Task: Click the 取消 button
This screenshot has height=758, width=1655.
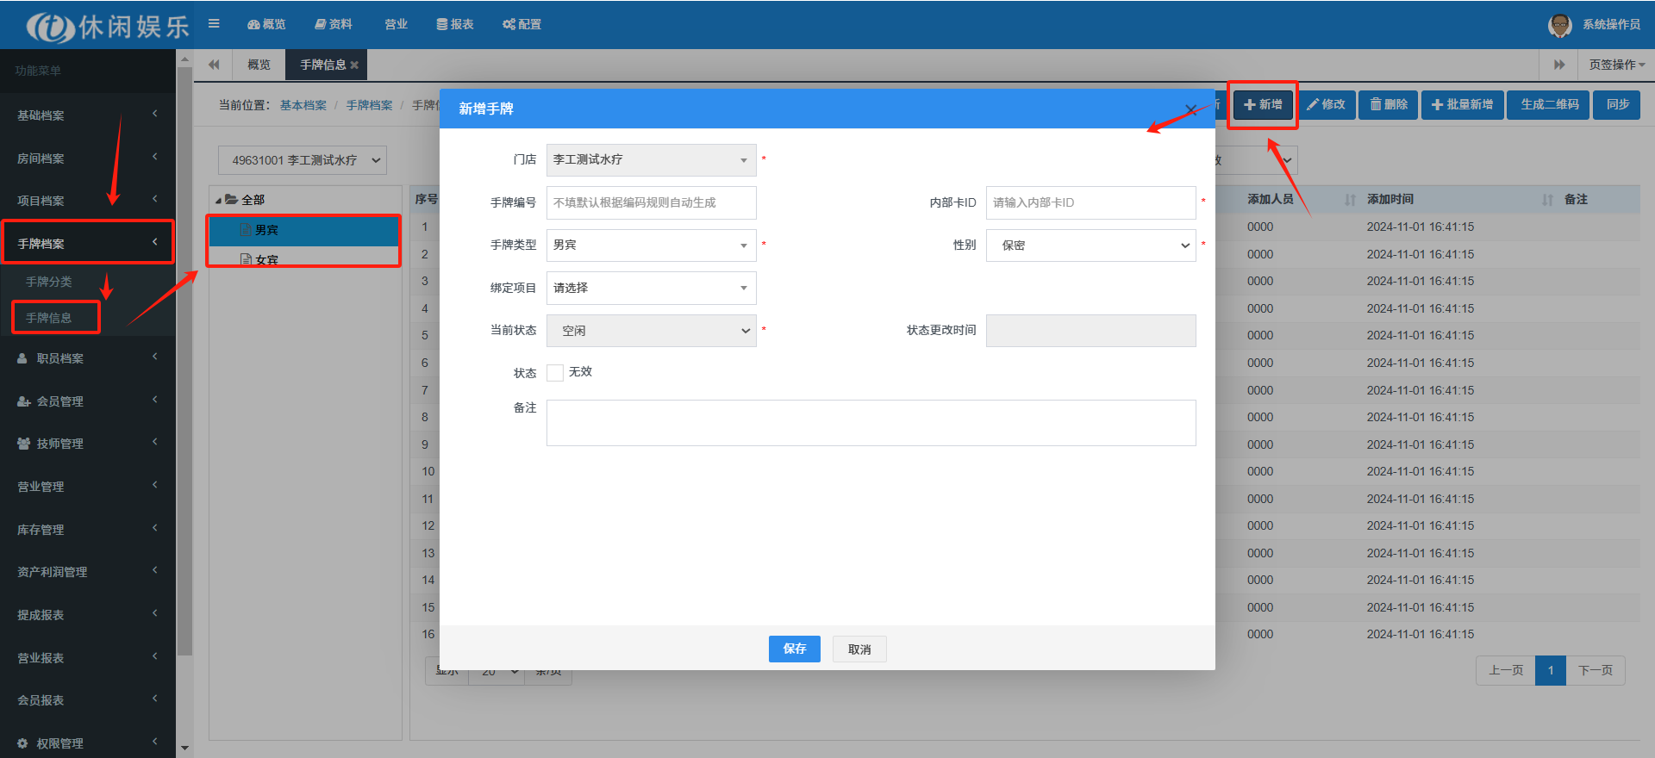Action: [859, 649]
